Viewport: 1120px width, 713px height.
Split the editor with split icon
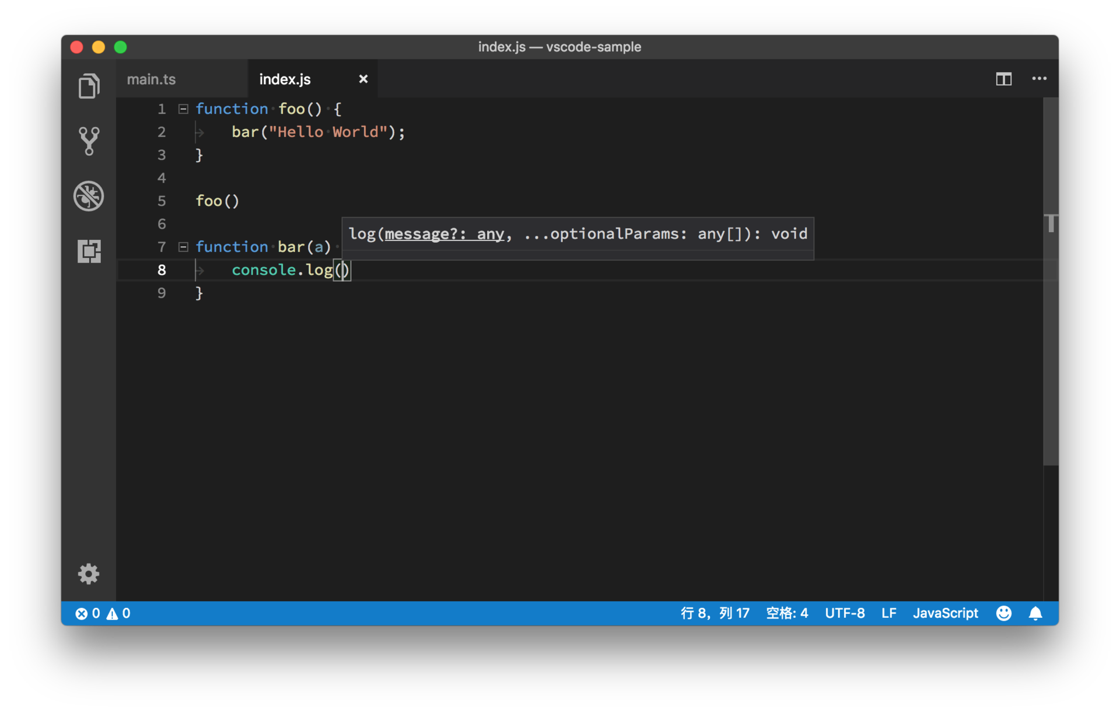[x=1003, y=79]
